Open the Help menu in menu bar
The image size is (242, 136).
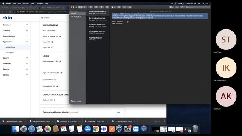(x=47, y=3)
